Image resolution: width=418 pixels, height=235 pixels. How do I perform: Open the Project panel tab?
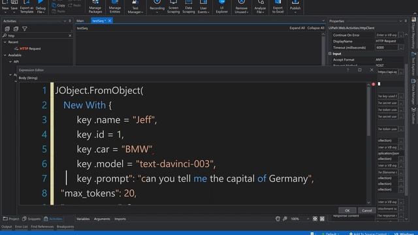click(11, 219)
